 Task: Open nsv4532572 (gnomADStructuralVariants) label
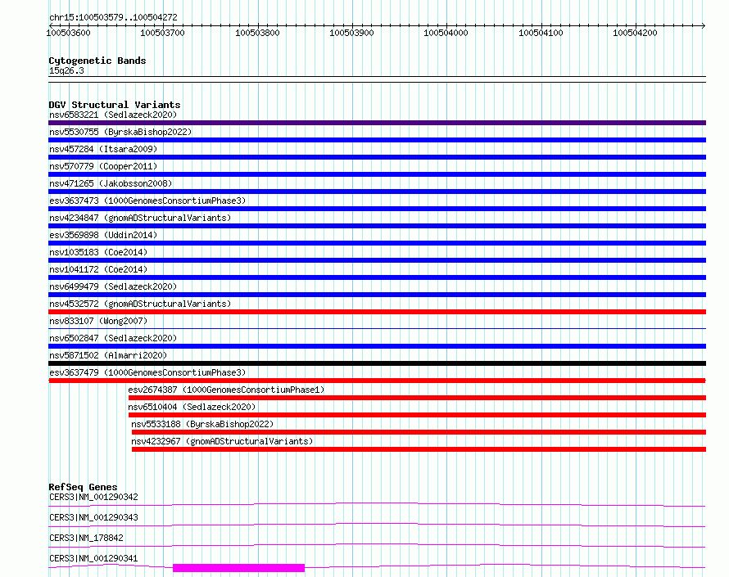140,304
